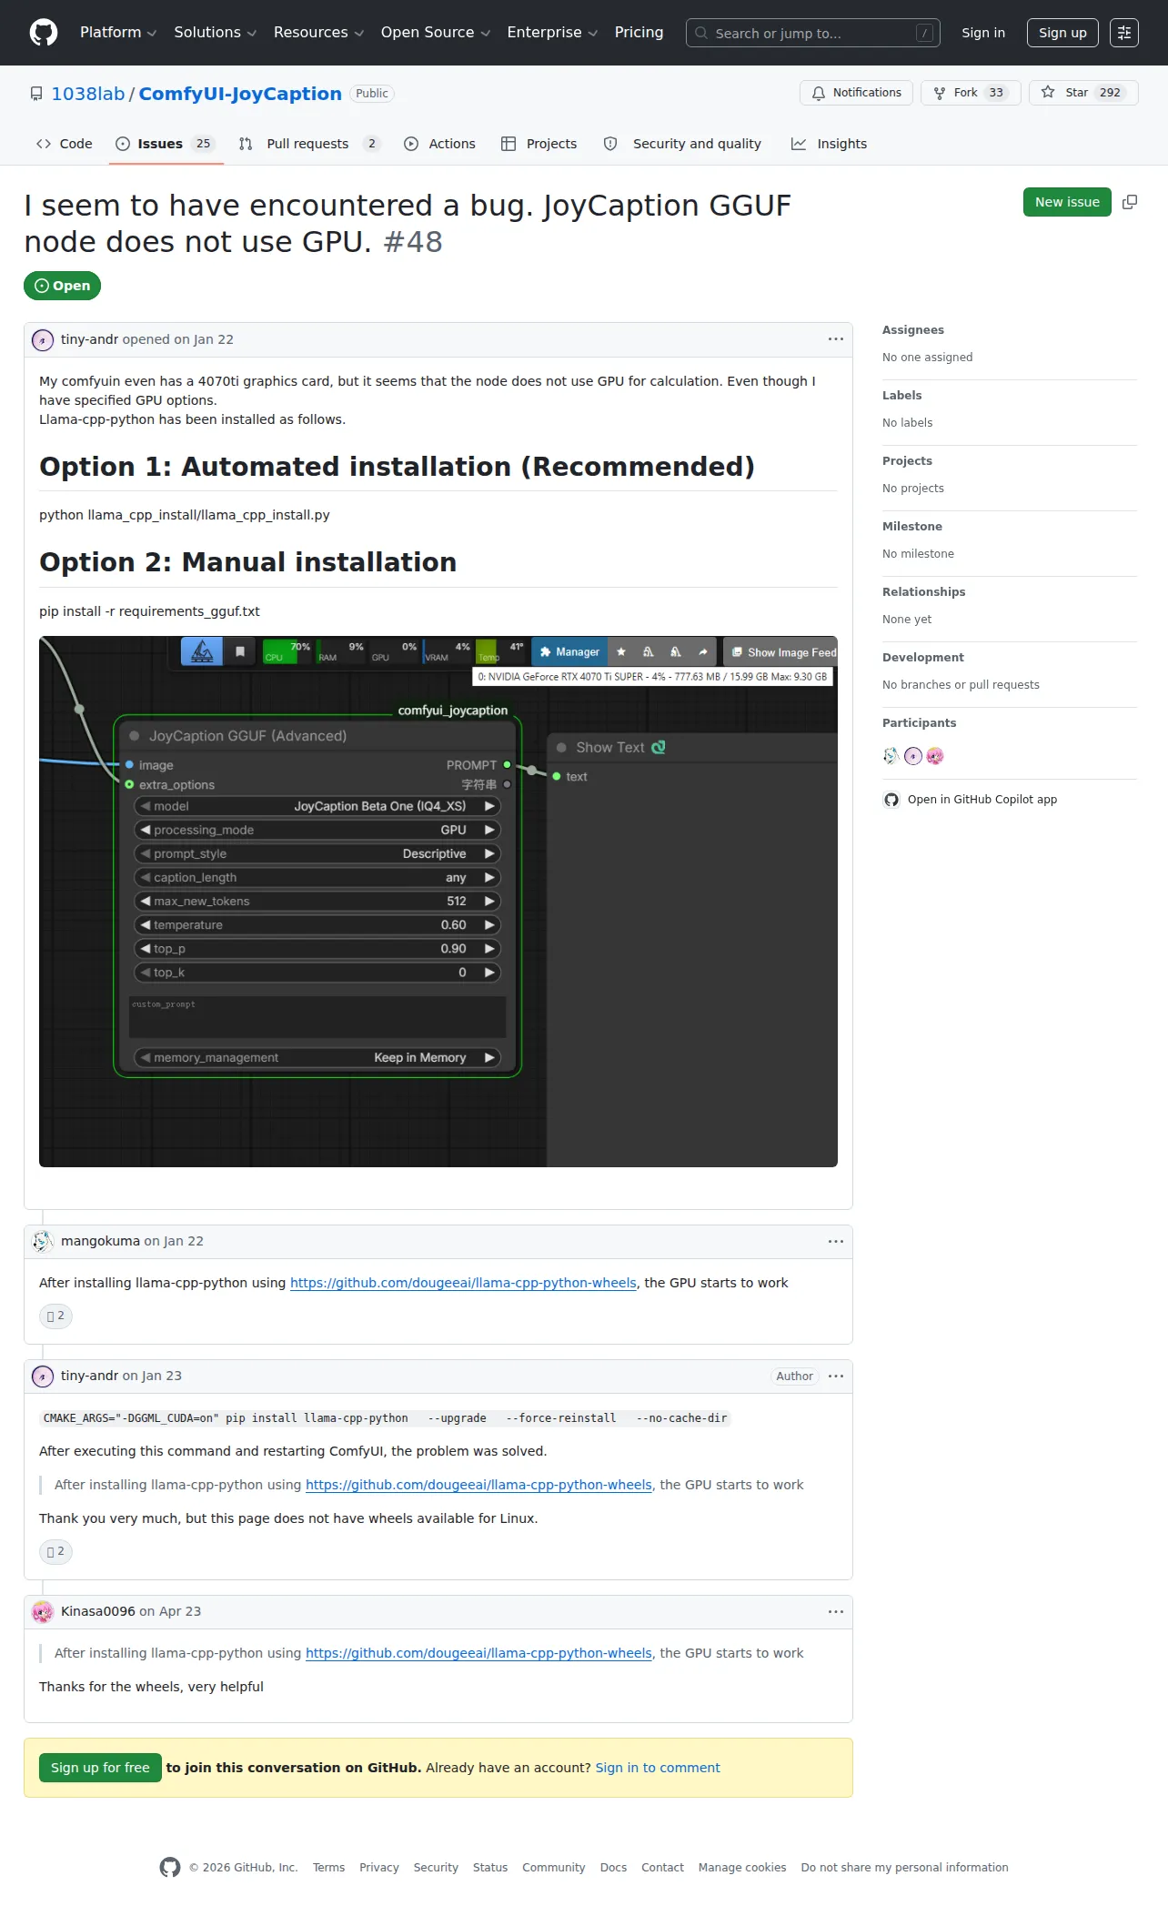Click the Notifications button
Screen dimensions: 1168x1916
(856, 93)
